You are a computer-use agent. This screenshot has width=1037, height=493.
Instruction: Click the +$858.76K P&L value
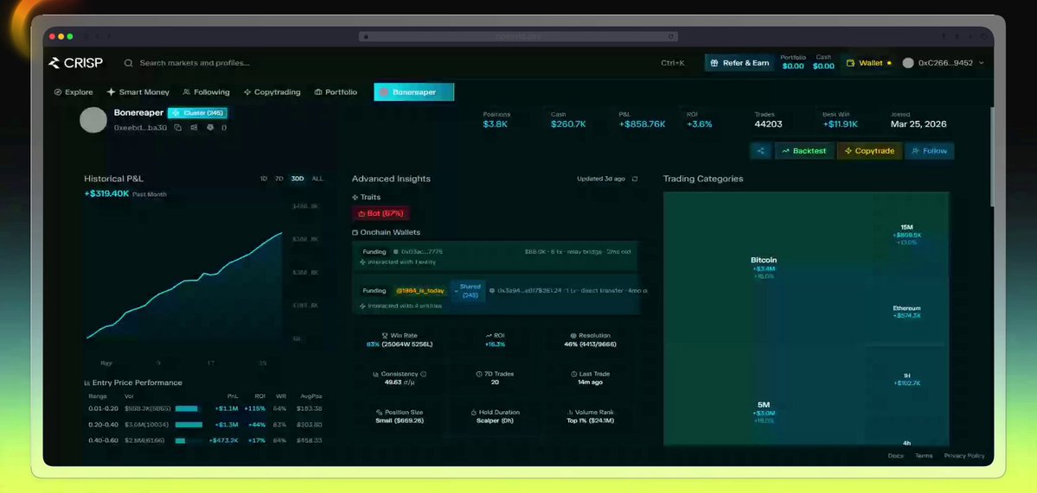642,124
